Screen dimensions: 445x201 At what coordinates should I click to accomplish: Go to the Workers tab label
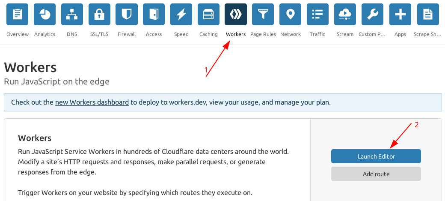pyautogui.click(x=236, y=34)
